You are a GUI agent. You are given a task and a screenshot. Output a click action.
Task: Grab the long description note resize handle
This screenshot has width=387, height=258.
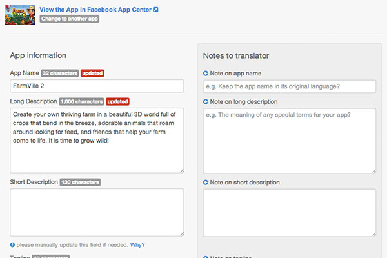[374, 171]
